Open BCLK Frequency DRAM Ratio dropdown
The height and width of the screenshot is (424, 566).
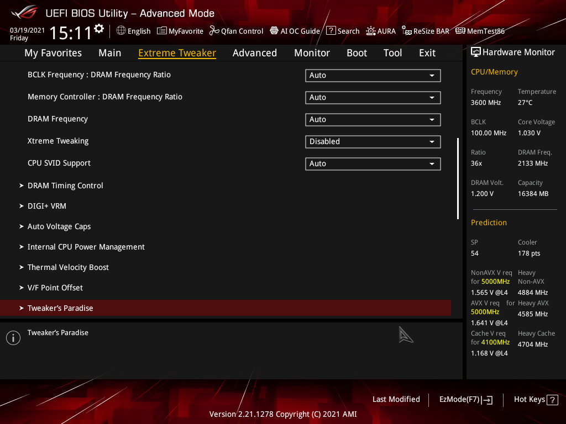pyautogui.click(x=373, y=75)
